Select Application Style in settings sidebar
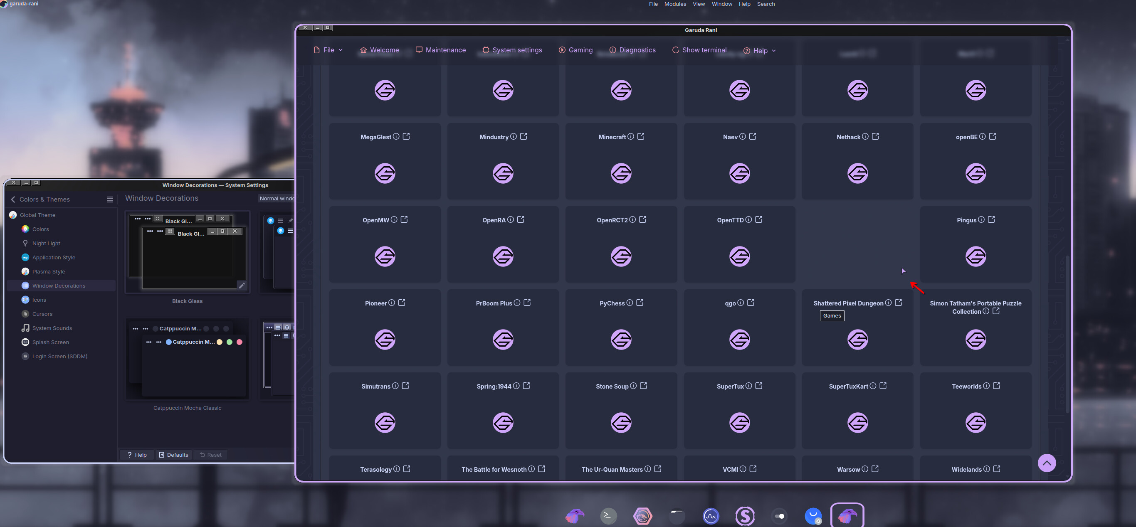1136x527 pixels. [61, 257]
